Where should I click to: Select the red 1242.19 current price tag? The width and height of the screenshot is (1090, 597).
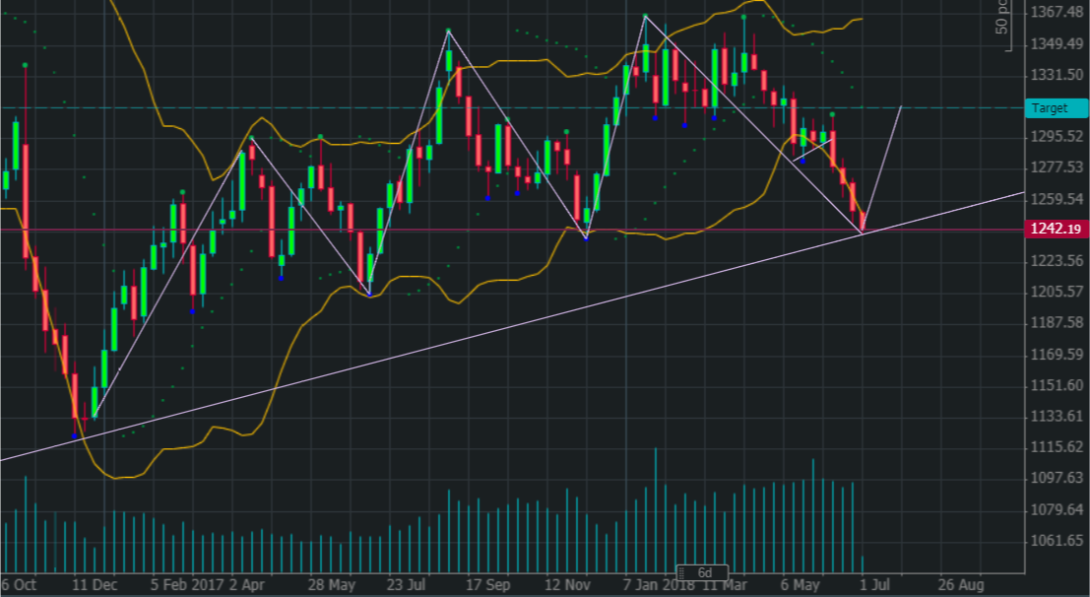pos(1057,229)
